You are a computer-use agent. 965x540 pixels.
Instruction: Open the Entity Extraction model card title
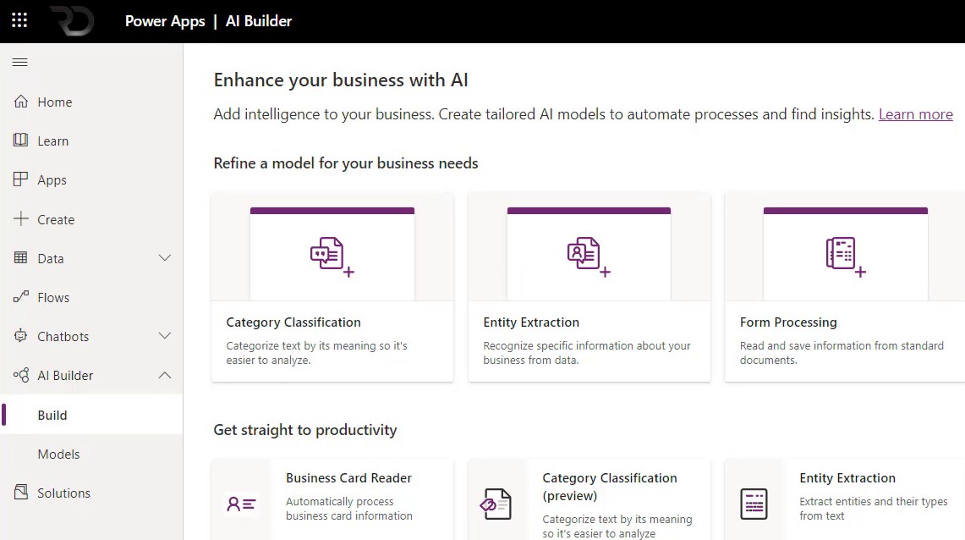click(x=531, y=322)
